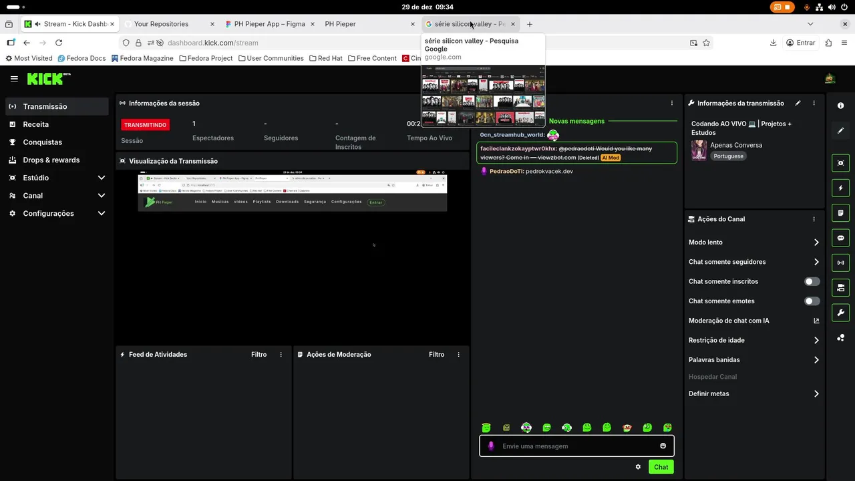Open Restrição de idade options chevron
This screenshot has height=481, width=855.
tap(816, 341)
